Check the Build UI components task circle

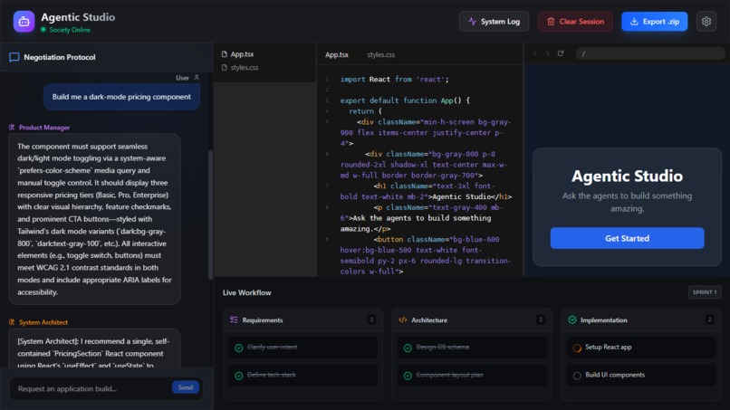pyautogui.click(x=577, y=376)
